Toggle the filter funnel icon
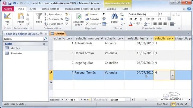This screenshot has height=108, width=193. (67, 24)
